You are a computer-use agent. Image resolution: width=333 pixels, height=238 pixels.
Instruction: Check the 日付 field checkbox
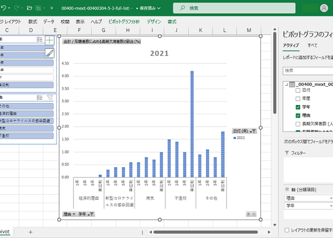tap(298, 90)
